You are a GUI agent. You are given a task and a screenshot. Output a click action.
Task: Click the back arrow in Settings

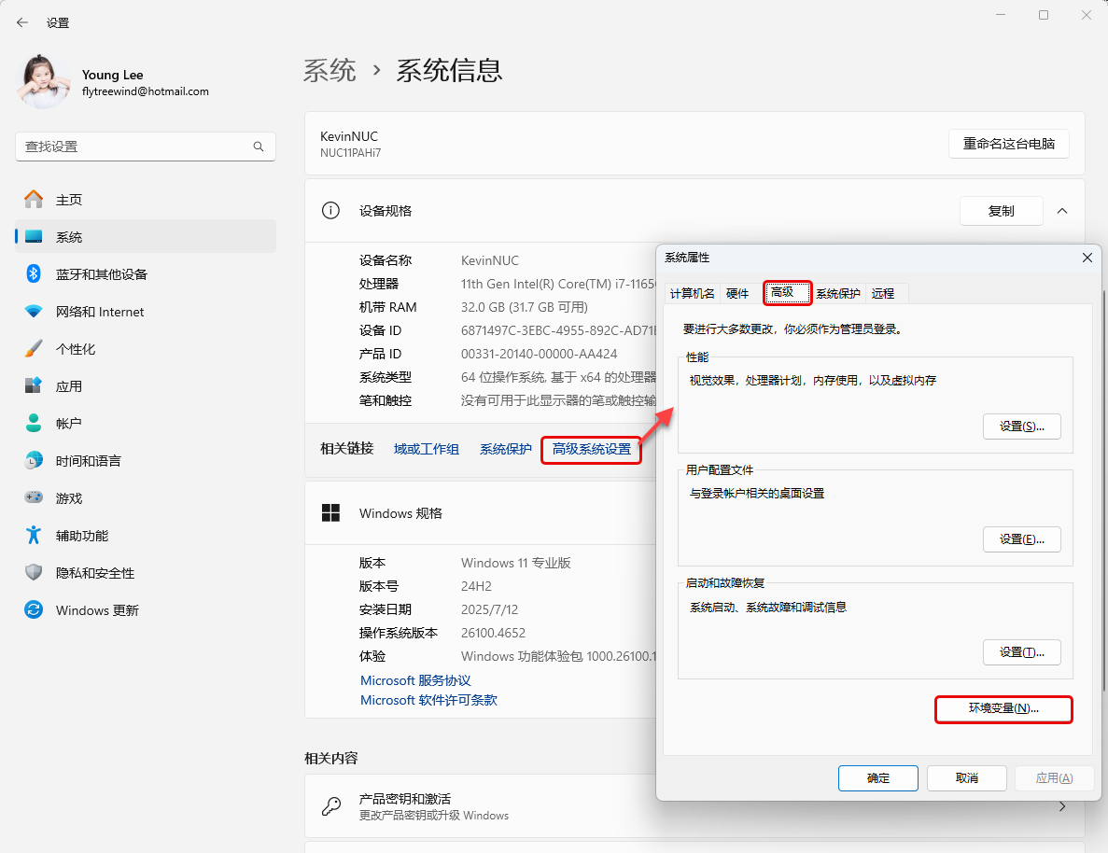pyautogui.click(x=21, y=22)
